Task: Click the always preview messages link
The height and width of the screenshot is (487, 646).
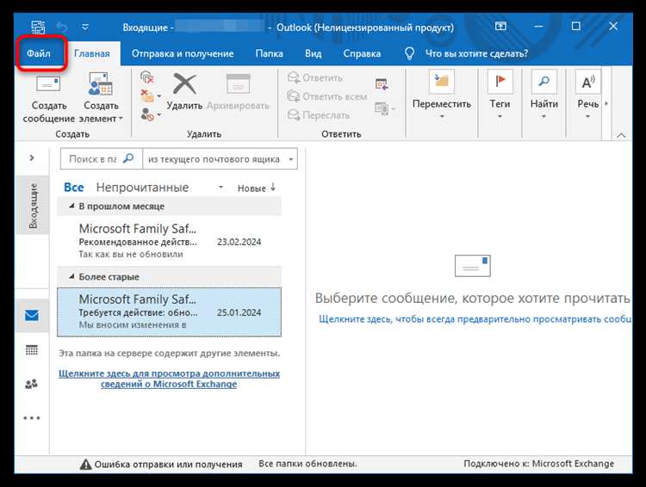Action: coord(475,319)
